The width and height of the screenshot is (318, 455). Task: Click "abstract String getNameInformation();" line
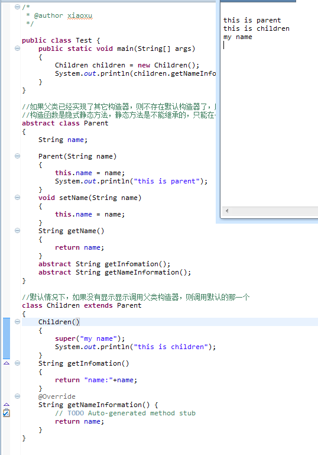point(115,272)
